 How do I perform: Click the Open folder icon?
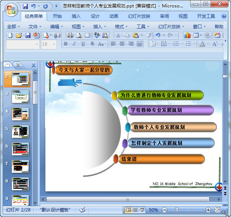pos(19,35)
